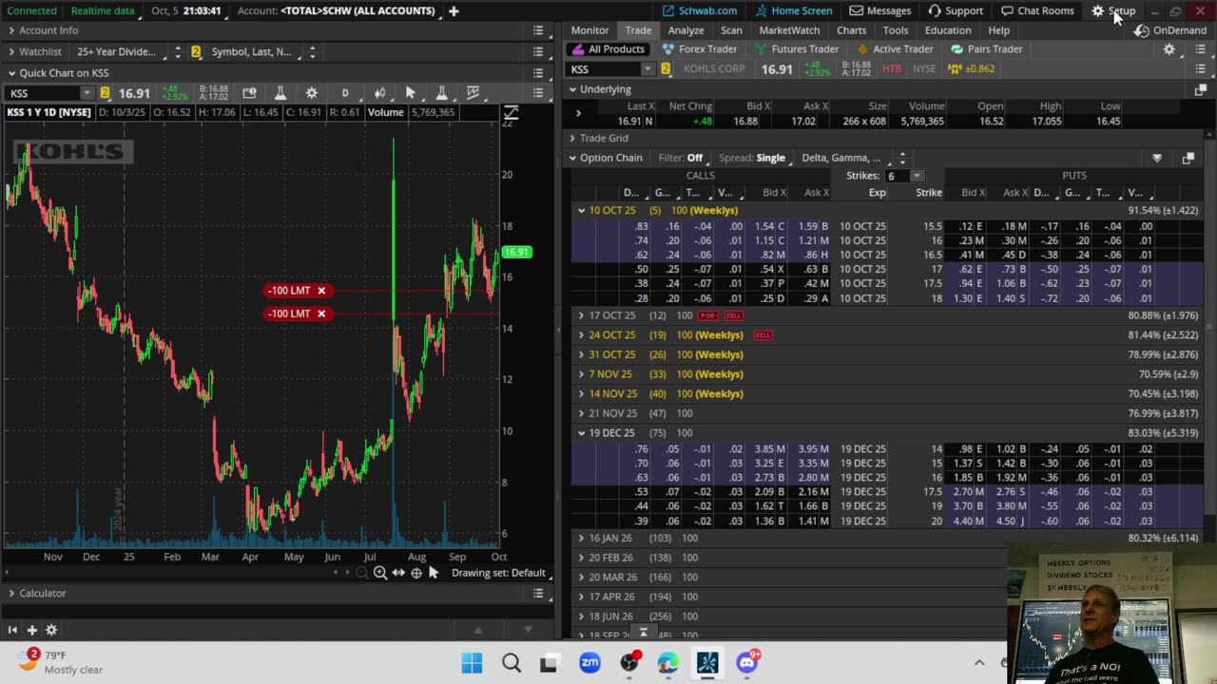Expand the Trade Grid section
1217x684 pixels.
tap(572, 138)
